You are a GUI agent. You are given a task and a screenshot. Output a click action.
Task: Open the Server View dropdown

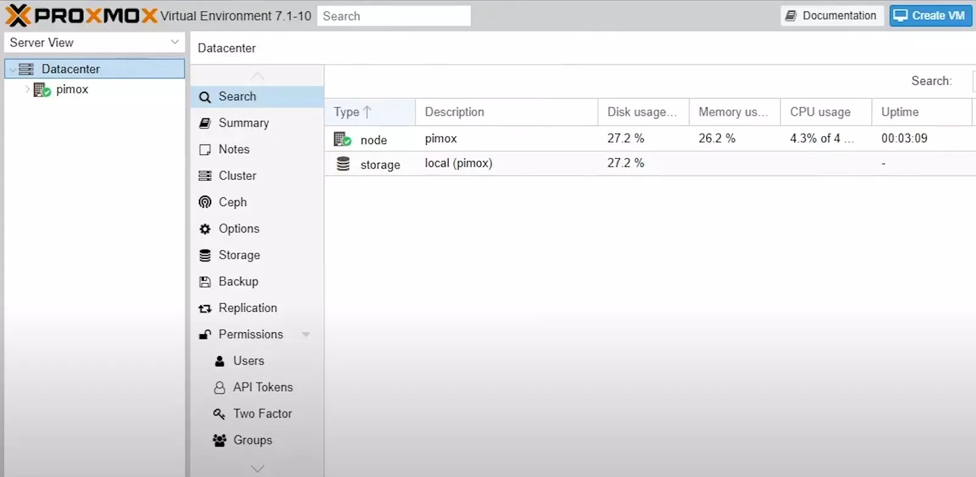click(x=94, y=43)
